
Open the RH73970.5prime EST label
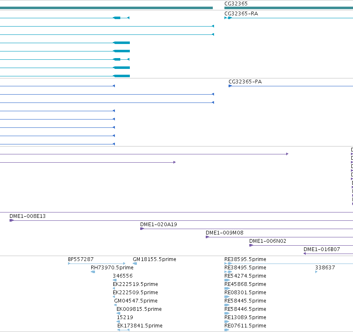pos(112,268)
